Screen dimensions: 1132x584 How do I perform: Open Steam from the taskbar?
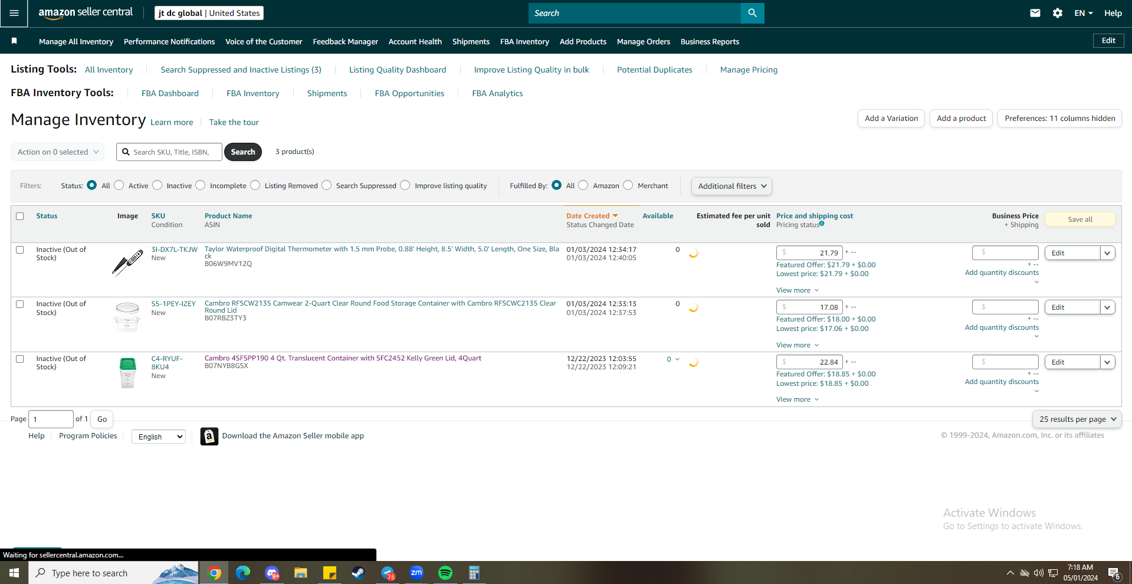click(x=358, y=573)
